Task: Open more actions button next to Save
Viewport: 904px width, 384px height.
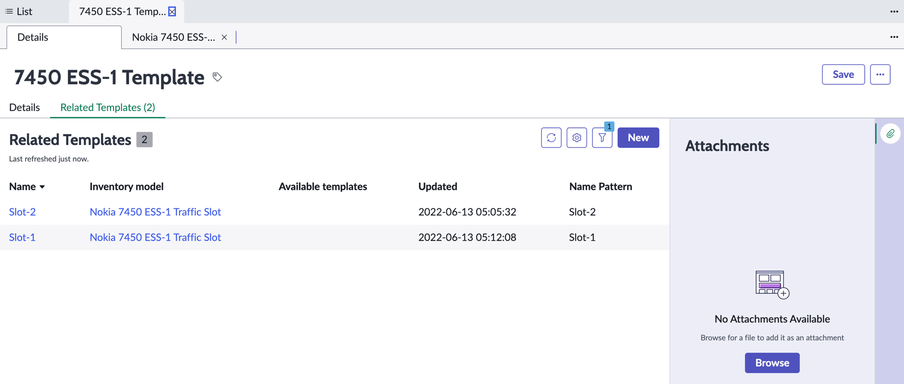Action: (x=880, y=74)
